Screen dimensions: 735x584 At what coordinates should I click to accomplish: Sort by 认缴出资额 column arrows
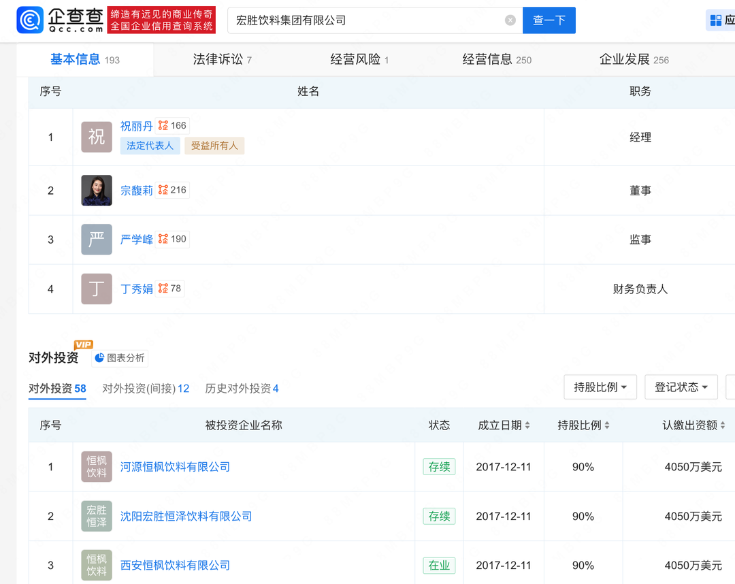pyautogui.click(x=723, y=425)
